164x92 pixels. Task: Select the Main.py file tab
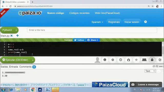pyautogui.click(x=5, y=36)
